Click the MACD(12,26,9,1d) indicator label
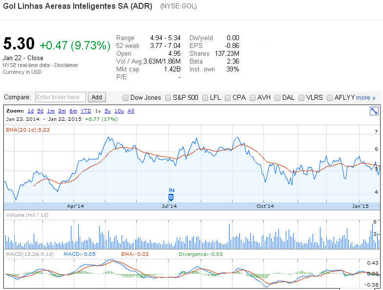The width and height of the screenshot is (383, 290). [30, 254]
